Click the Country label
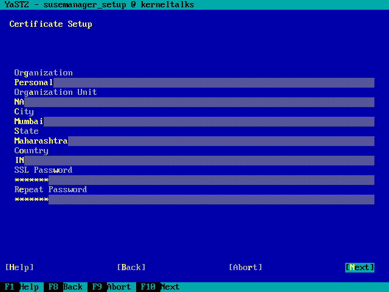Screen dimensions: 389x292 [31, 151]
